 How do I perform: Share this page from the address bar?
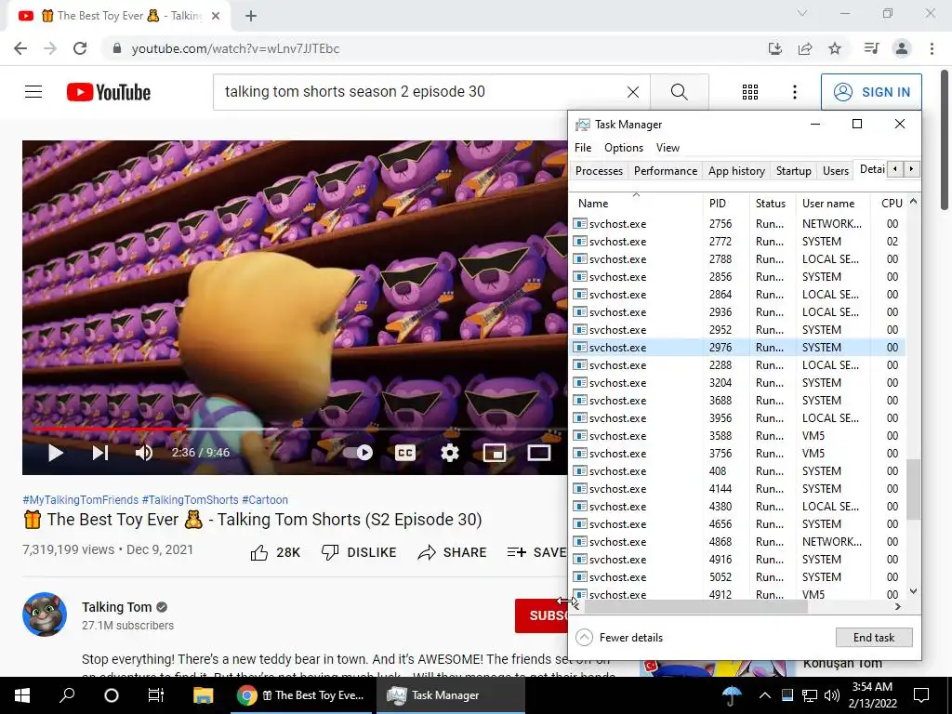805,48
